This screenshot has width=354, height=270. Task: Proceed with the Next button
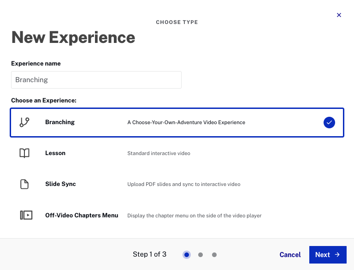(327, 255)
